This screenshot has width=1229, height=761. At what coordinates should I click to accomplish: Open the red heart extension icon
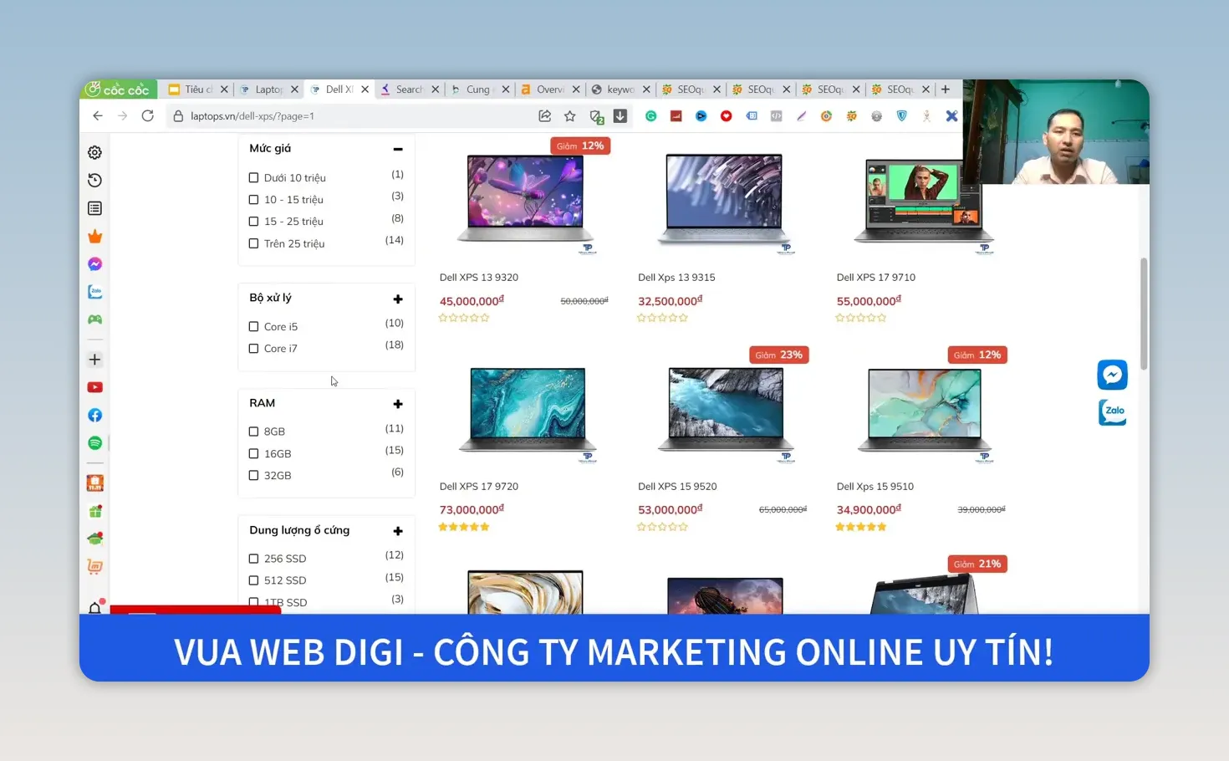tap(727, 116)
